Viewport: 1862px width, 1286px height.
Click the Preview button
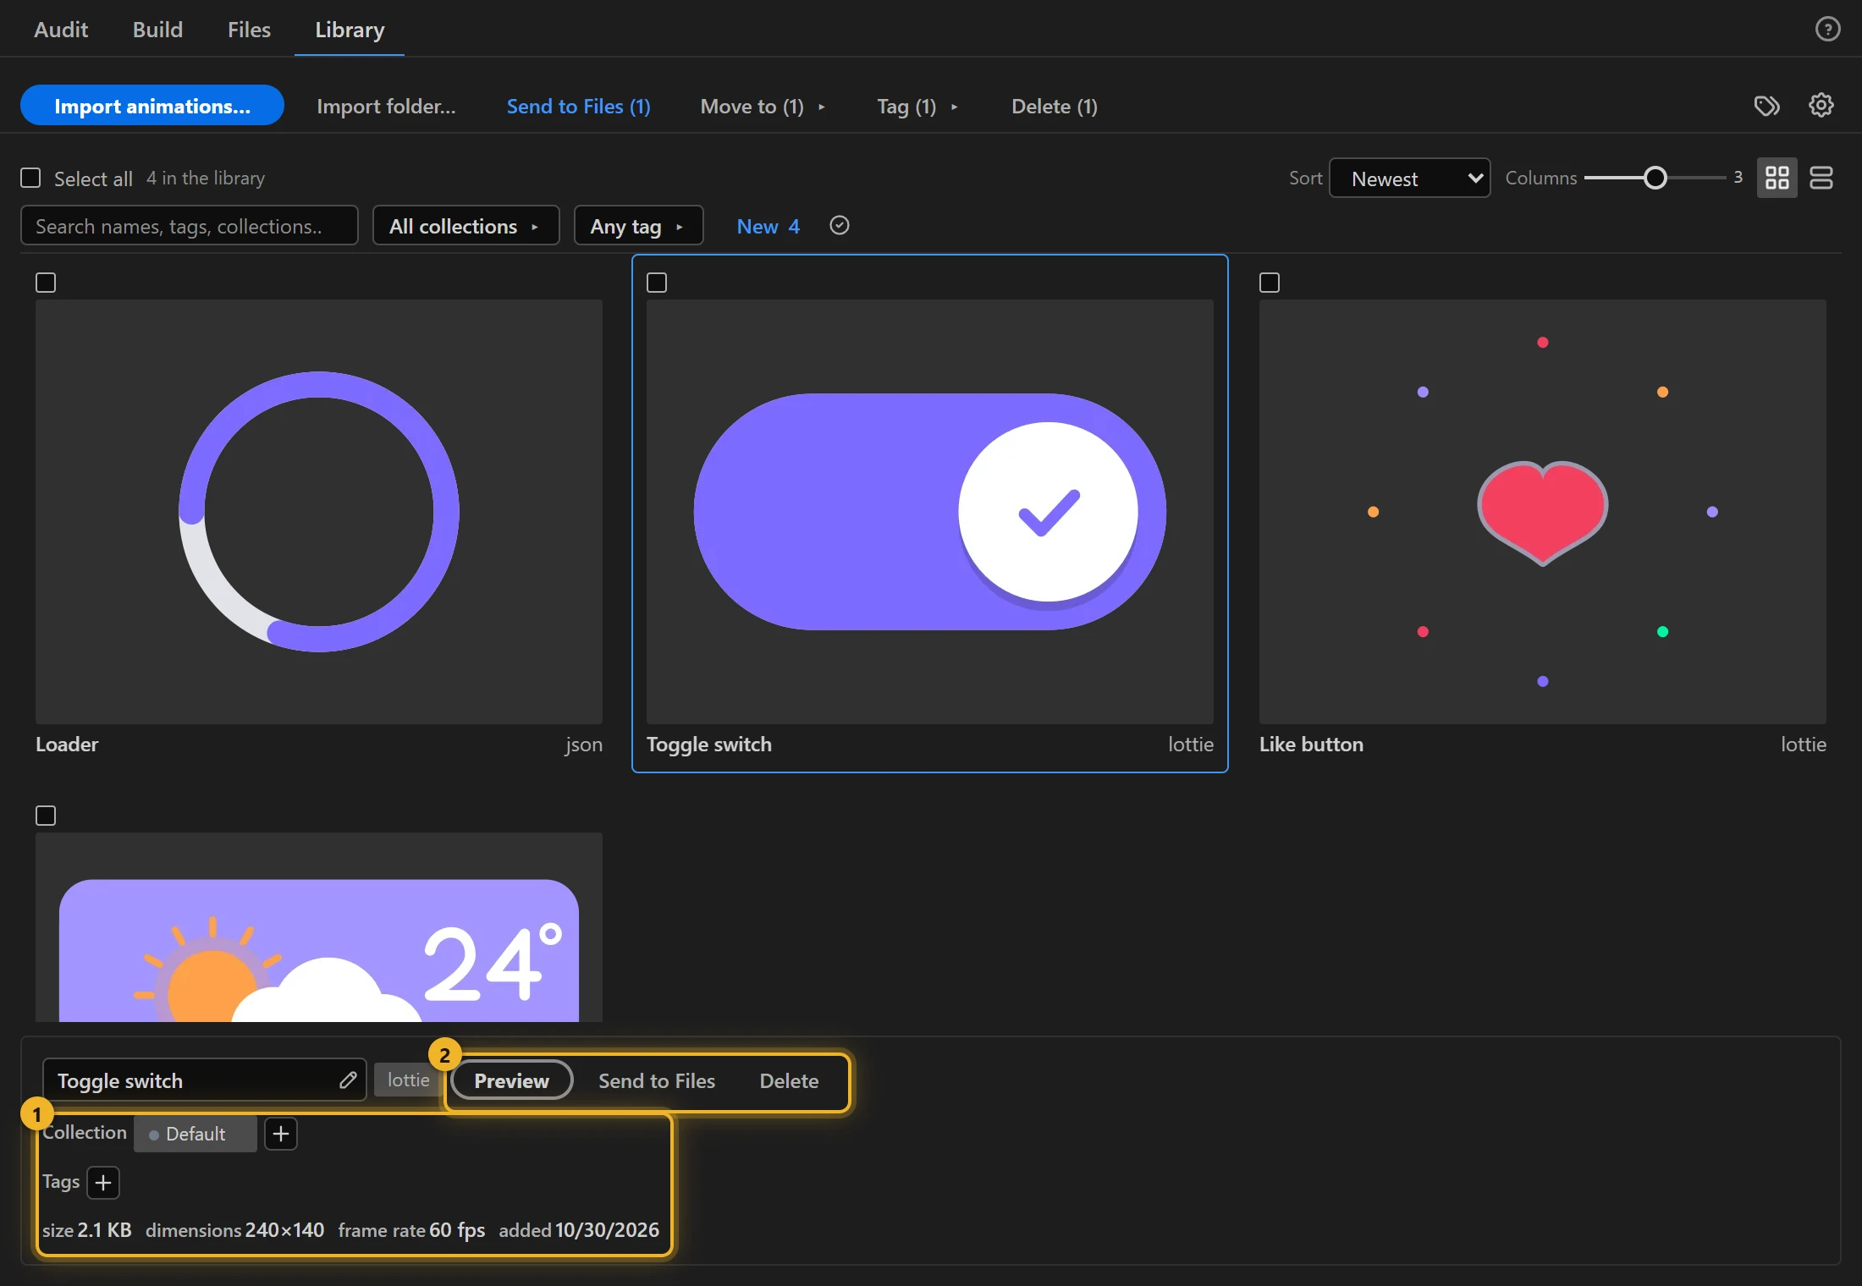point(511,1080)
